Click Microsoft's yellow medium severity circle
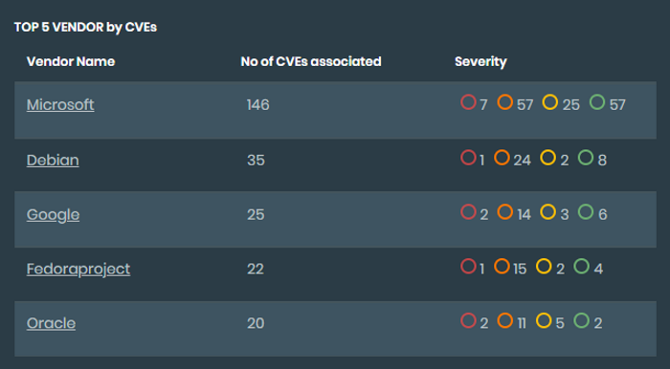670x369 pixels. click(x=550, y=102)
